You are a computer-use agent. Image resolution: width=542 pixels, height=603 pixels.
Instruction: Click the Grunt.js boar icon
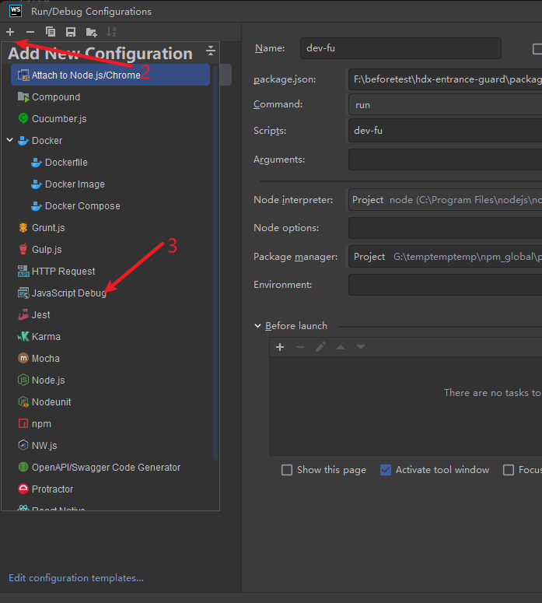pyautogui.click(x=23, y=228)
